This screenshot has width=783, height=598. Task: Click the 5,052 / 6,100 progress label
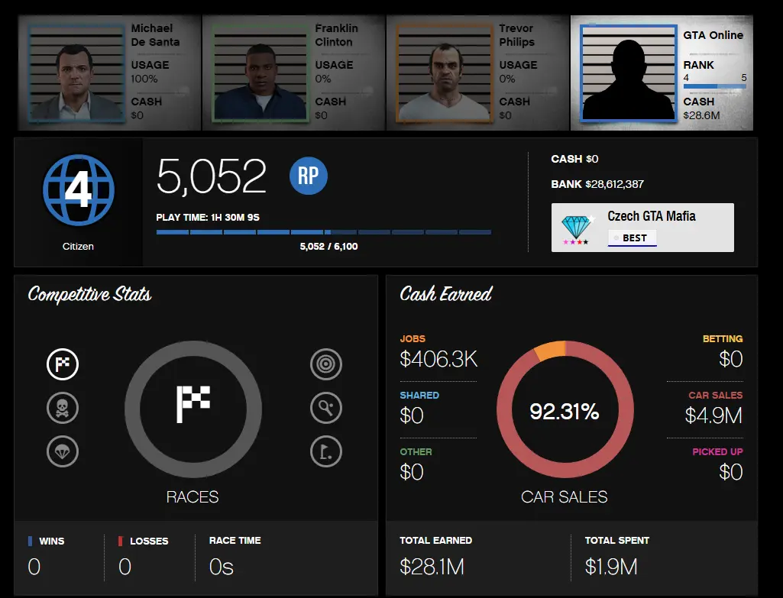coord(328,247)
